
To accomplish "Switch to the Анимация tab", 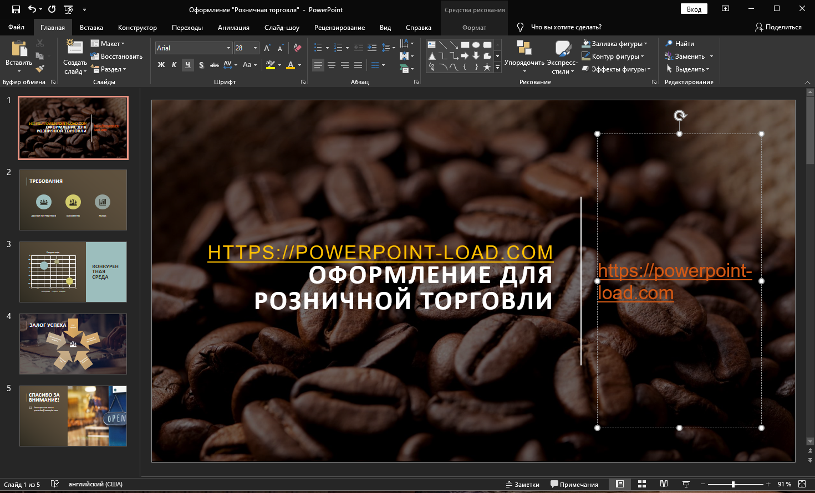I will [x=233, y=27].
